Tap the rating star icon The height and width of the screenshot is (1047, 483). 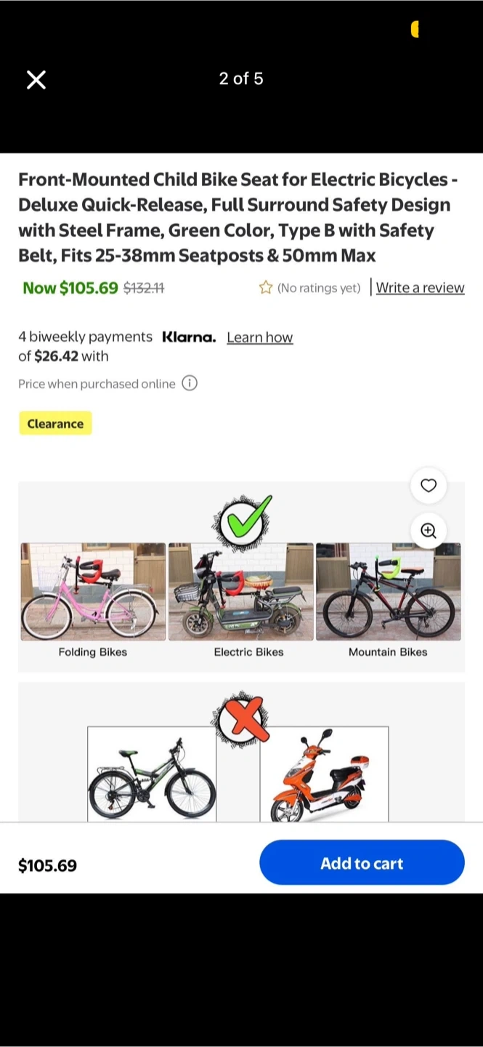[266, 288]
